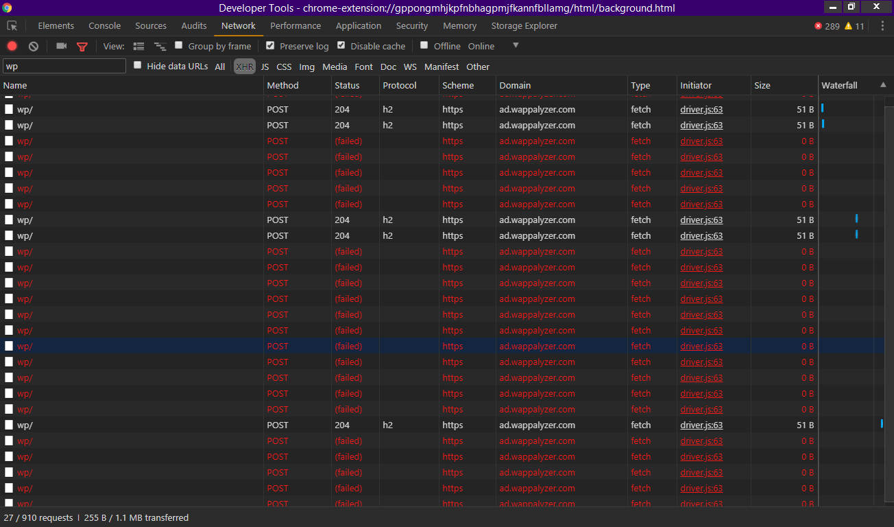Sort by the Waterfall column arrow
894x527 pixels.
[883, 85]
